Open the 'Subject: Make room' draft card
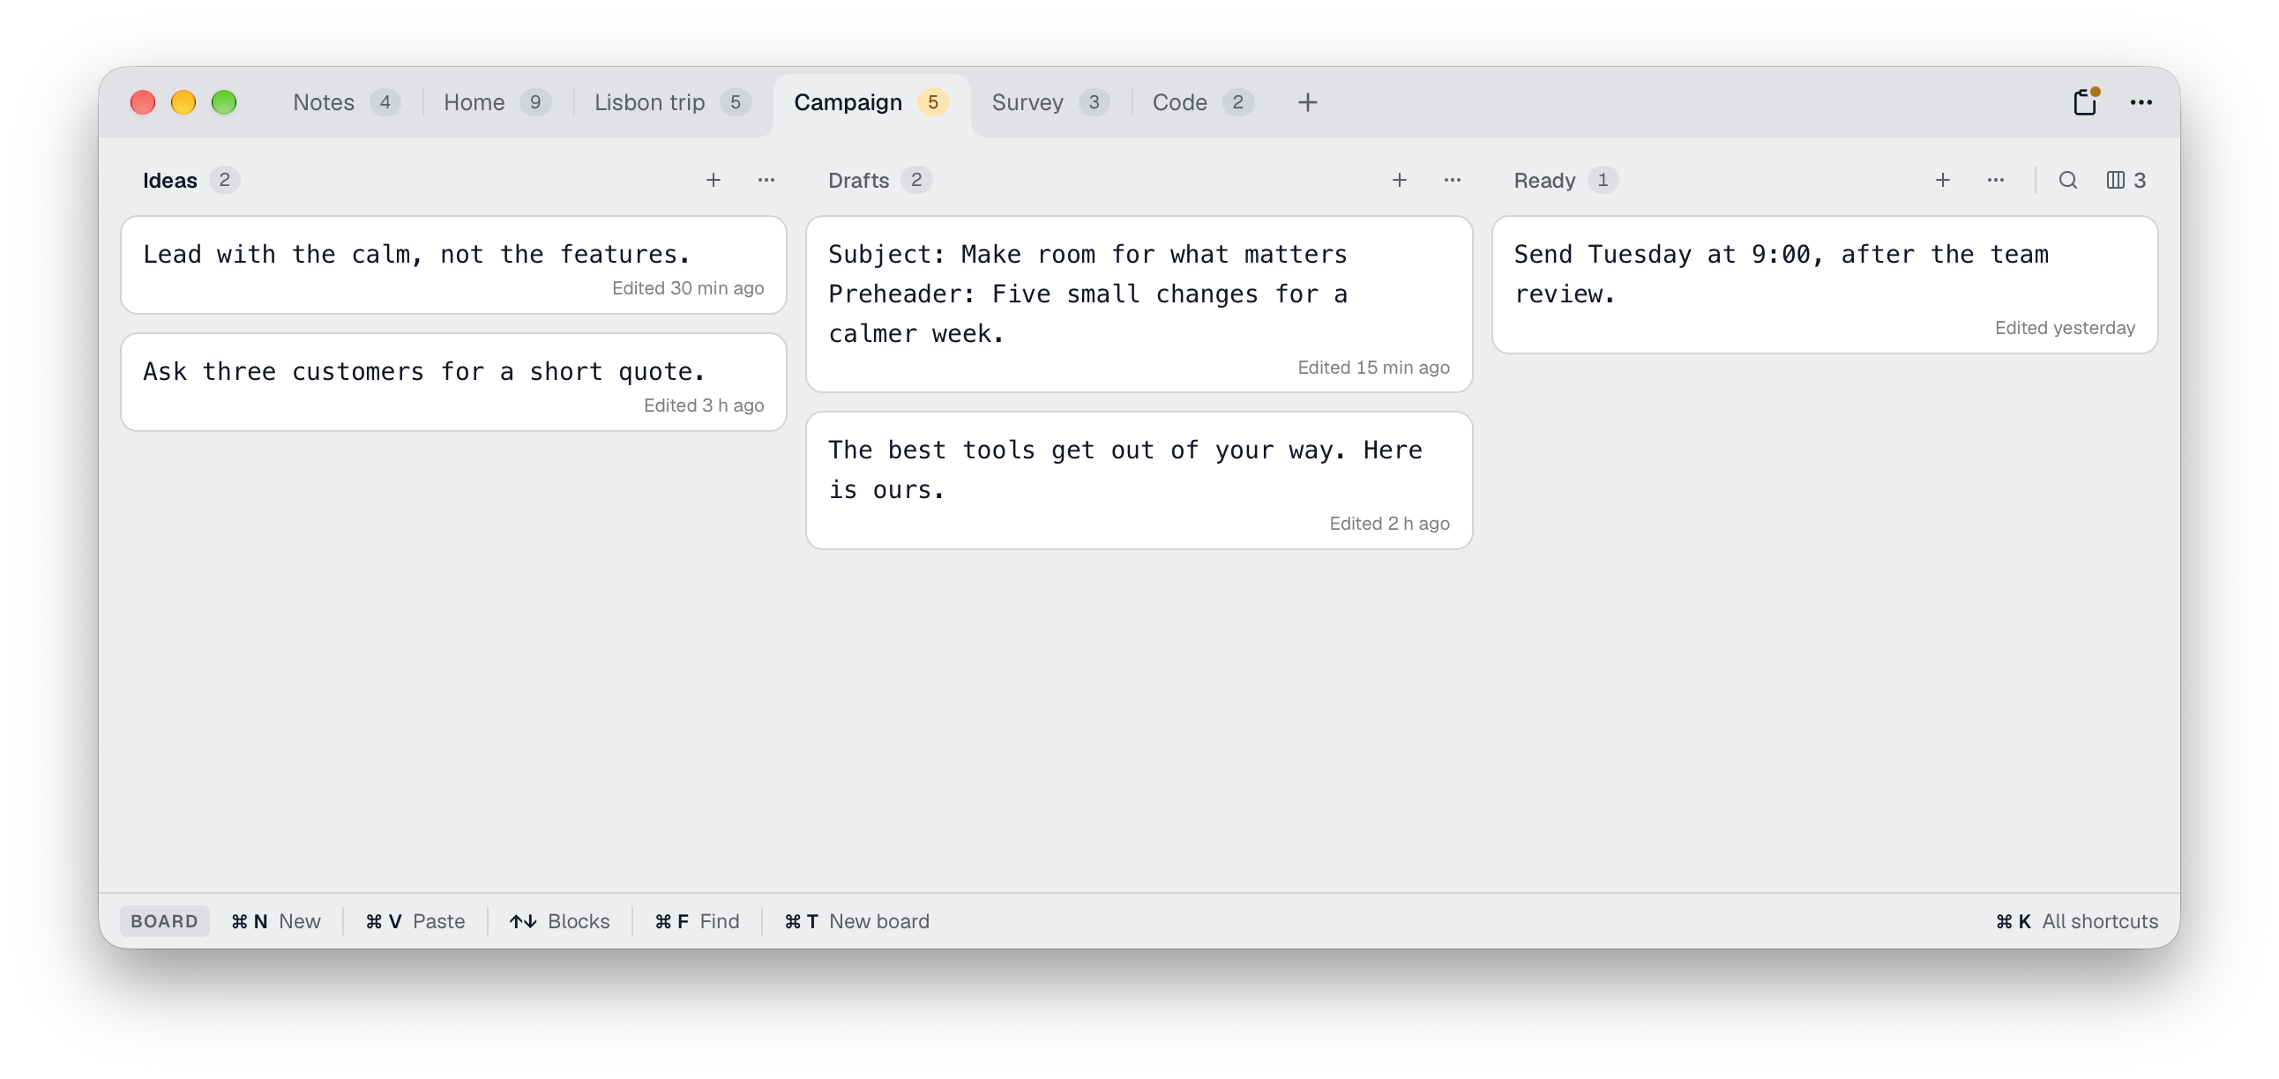 click(x=1139, y=304)
